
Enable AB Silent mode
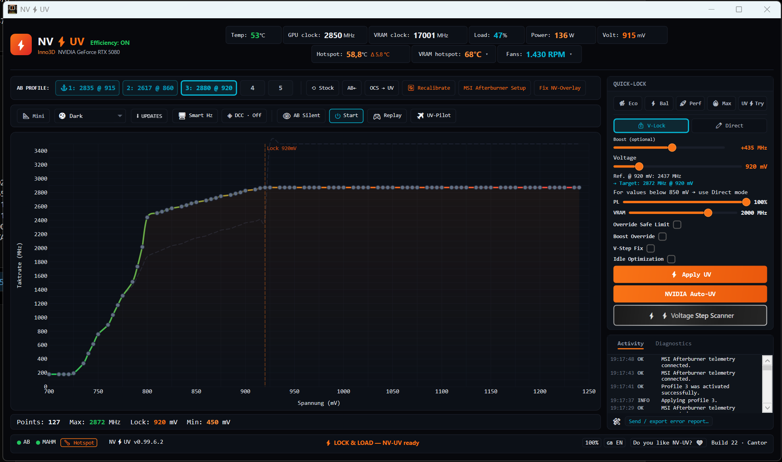tap(301, 115)
